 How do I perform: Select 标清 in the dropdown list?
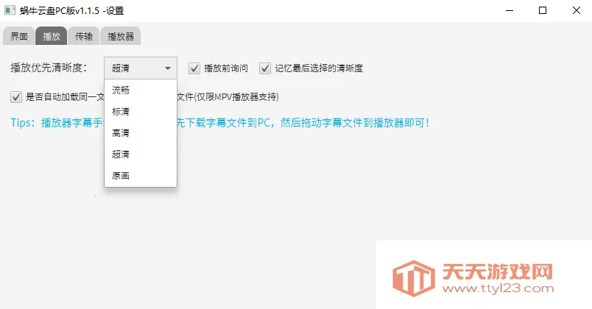[121, 112]
